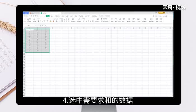The image size is (196, 112).
Task: Click the Rows and Columns (行和列) icon
Action: coord(134,19)
